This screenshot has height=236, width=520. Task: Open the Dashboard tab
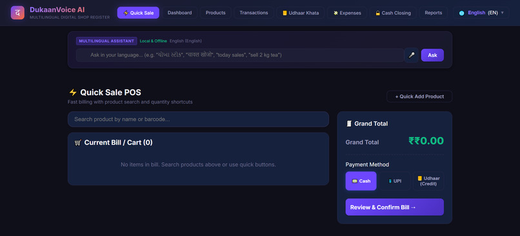pos(180,13)
